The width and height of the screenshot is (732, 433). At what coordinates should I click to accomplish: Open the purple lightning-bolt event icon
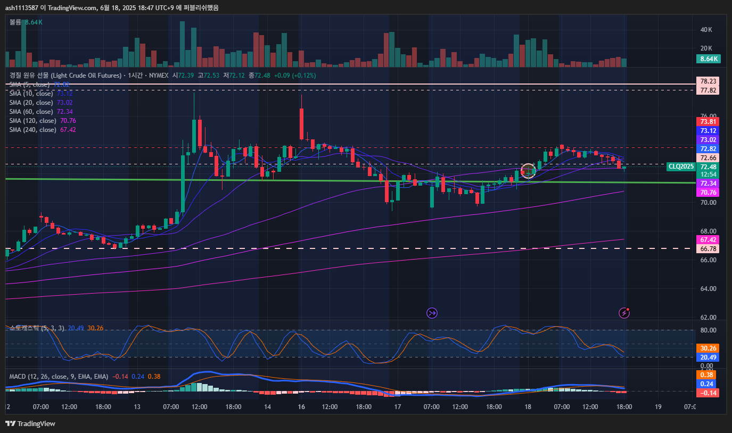tap(624, 313)
